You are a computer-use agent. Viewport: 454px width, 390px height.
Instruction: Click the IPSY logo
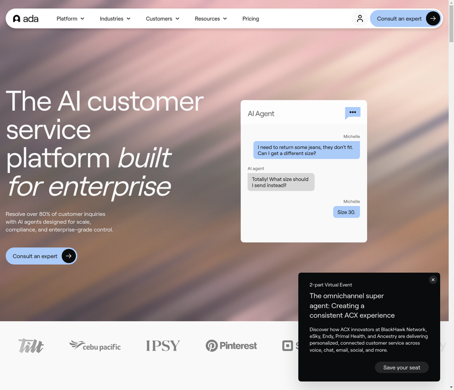click(x=163, y=346)
